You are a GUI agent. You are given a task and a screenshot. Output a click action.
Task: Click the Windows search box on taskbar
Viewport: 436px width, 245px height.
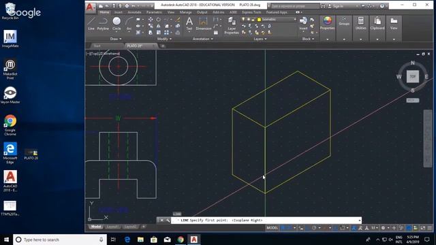coord(60,240)
